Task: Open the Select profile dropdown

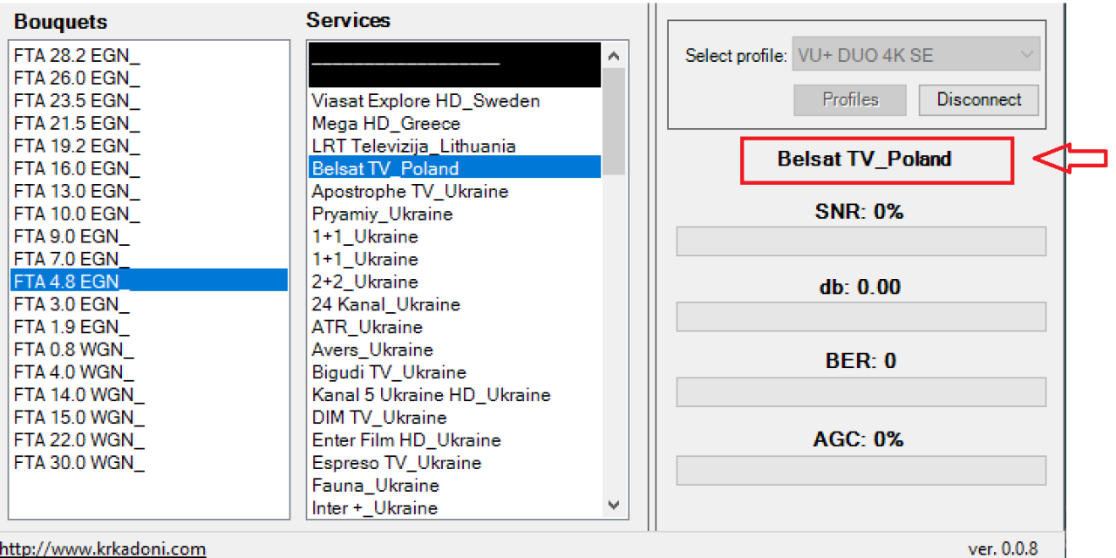Action: 915,55
